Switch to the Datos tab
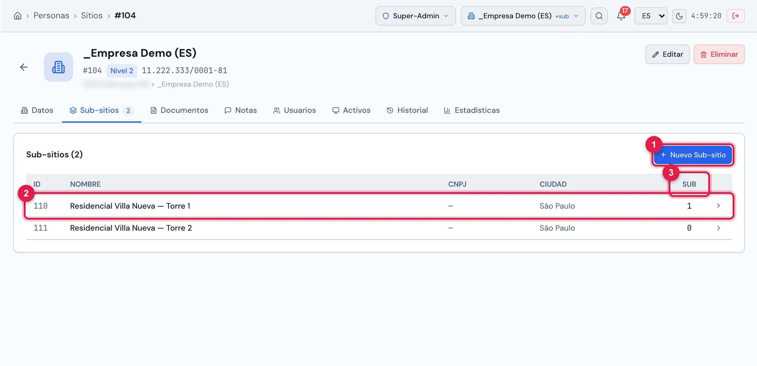The height and width of the screenshot is (366, 757). click(x=37, y=110)
